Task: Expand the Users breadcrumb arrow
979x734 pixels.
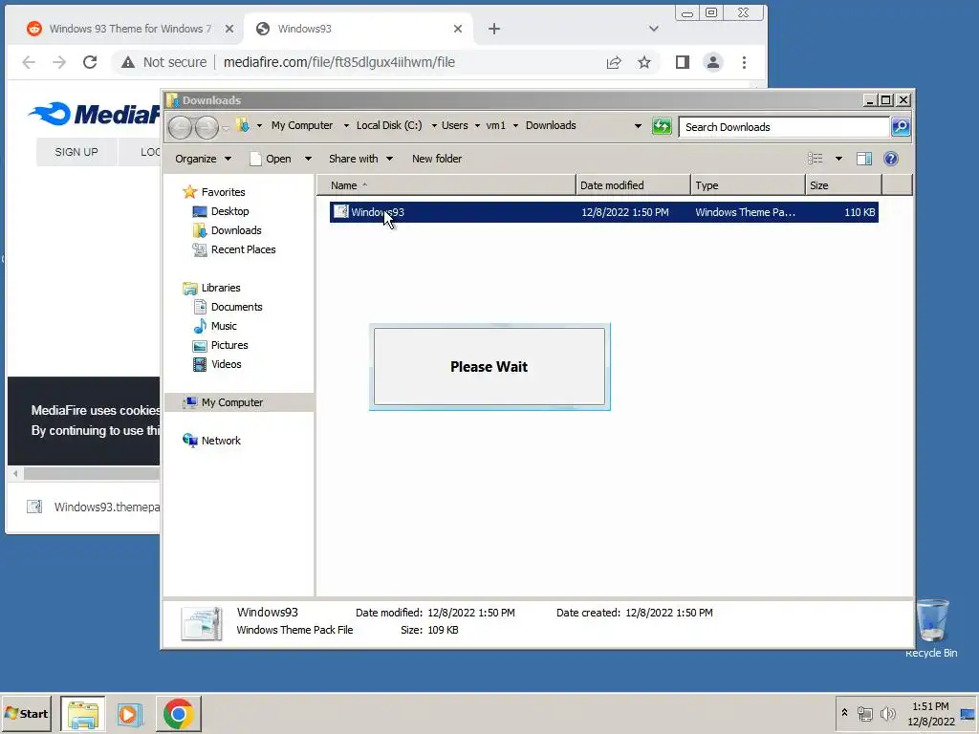Action: 477,125
